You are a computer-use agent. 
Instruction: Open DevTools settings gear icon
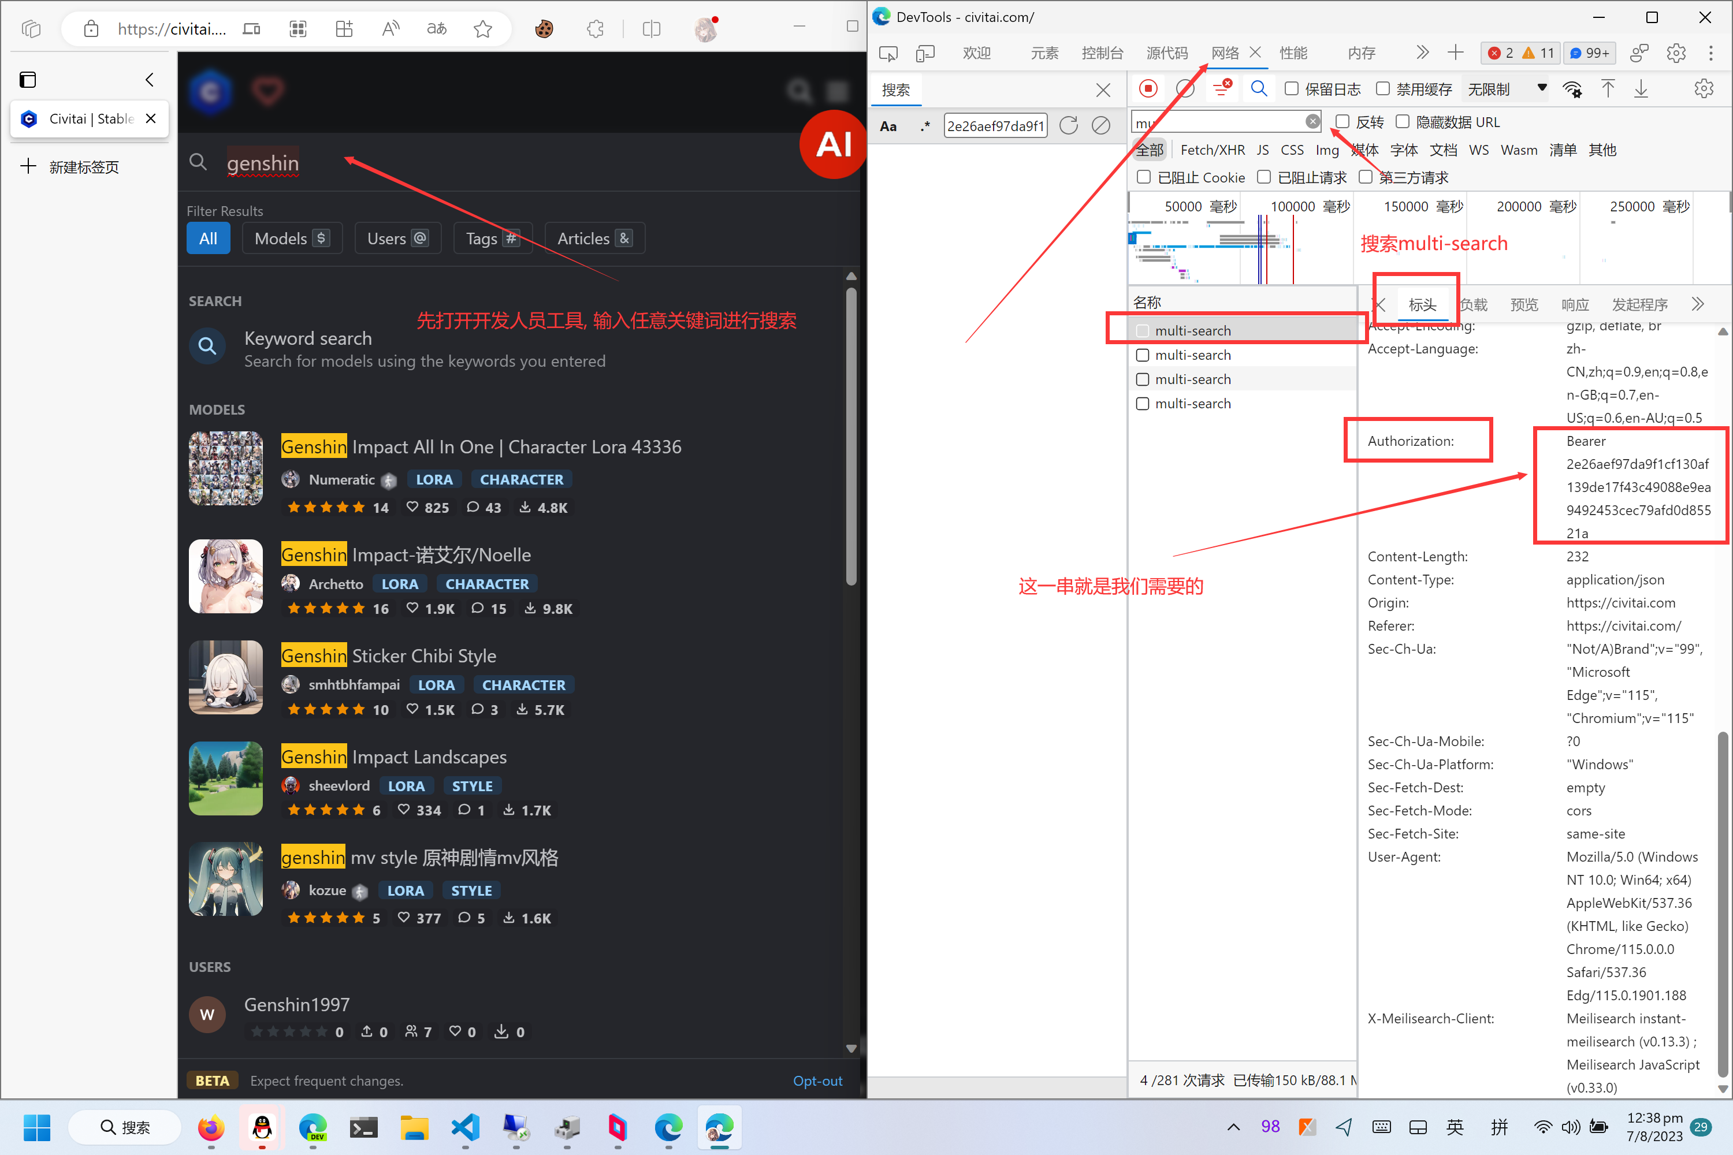coord(1676,53)
